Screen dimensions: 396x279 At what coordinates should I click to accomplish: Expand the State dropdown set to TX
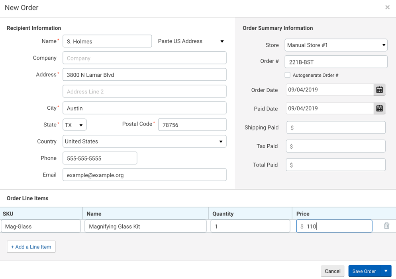coord(74,124)
